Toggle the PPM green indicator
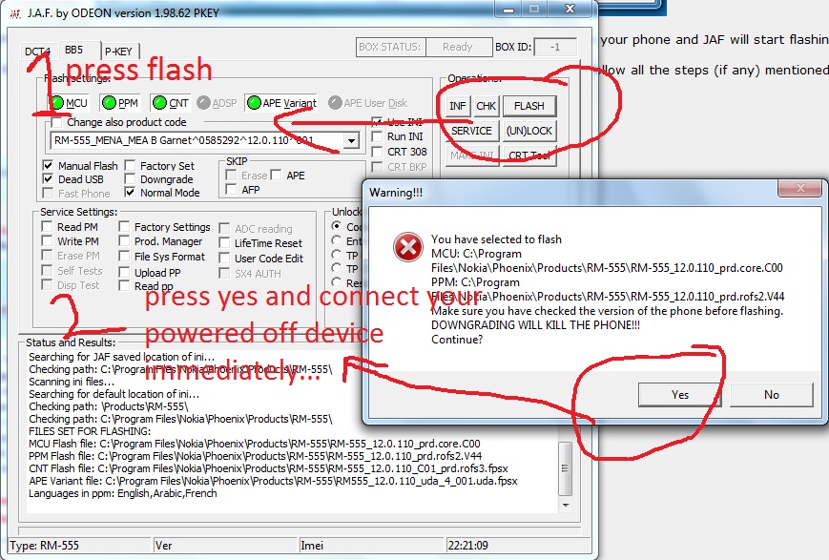This screenshot has height=560, width=829. (x=109, y=103)
